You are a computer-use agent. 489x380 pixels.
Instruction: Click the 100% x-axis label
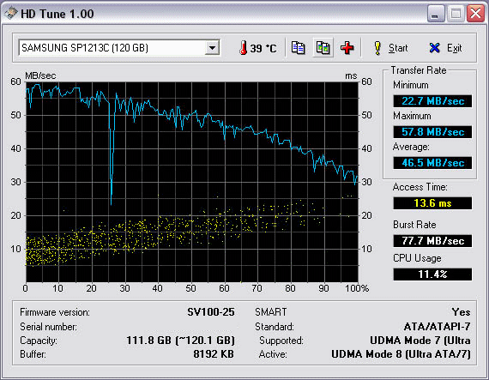click(357, 289)
